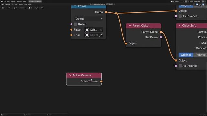
Task: Click the ViewLayer name field
Action: (x=197, y=1)
